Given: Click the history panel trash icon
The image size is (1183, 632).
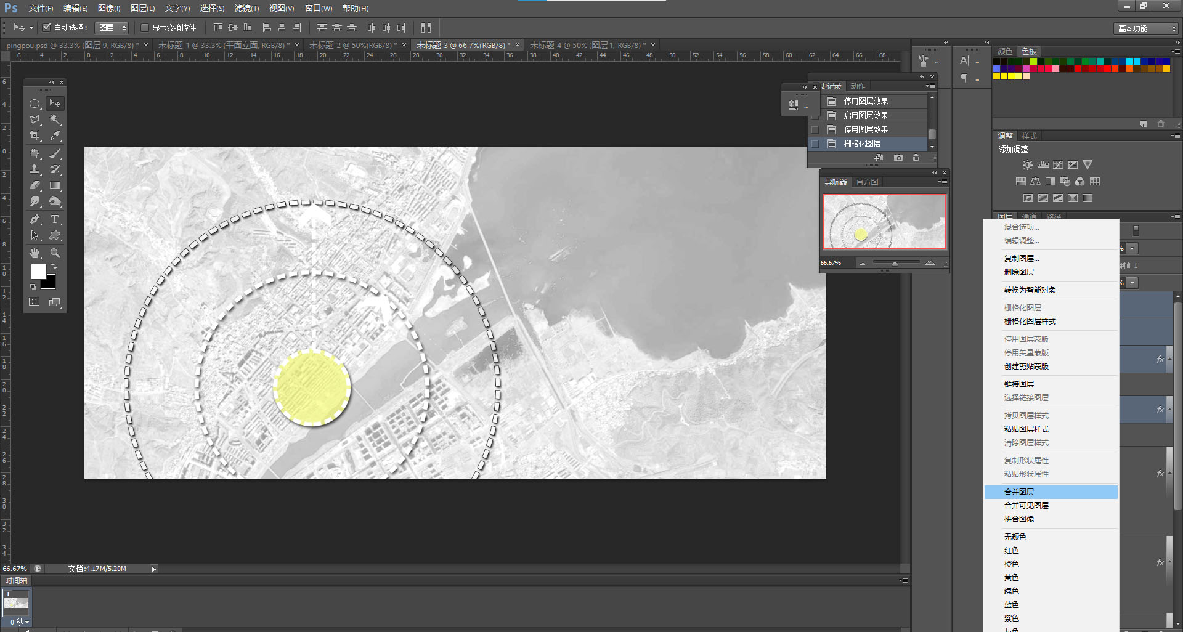Looking at the screenshot, I should [916, 158].
